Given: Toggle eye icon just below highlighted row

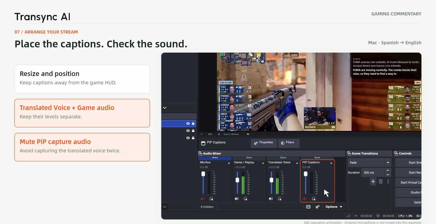Looking at the screenshot, I should click(x=188, y=131).
